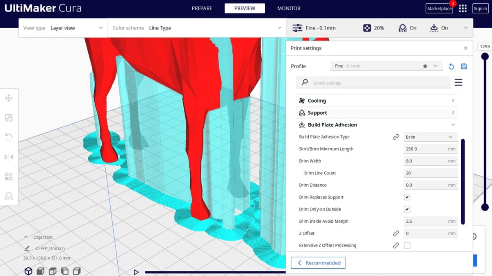Click the lower layer slider handle
The width and height of the screenshot is (492, 276).
tap(485, 207)
